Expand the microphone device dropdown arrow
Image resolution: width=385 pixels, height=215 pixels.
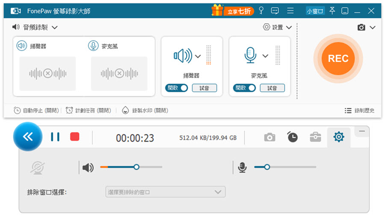(x=265, y=56)
